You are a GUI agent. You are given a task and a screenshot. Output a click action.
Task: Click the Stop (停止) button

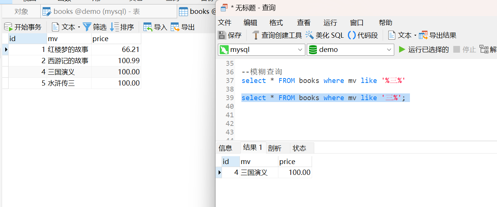tap(464, 49)
